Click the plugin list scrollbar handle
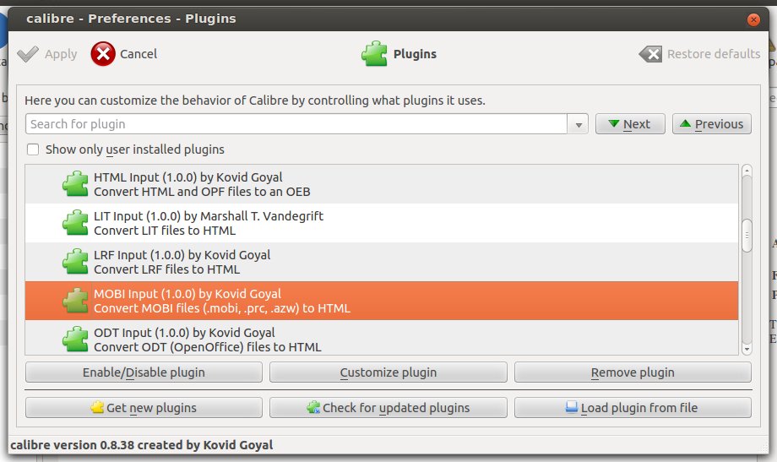Screen dimensions: 777x462 [747, 235]
